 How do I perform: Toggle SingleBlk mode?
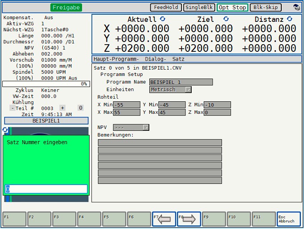point(199,8)
